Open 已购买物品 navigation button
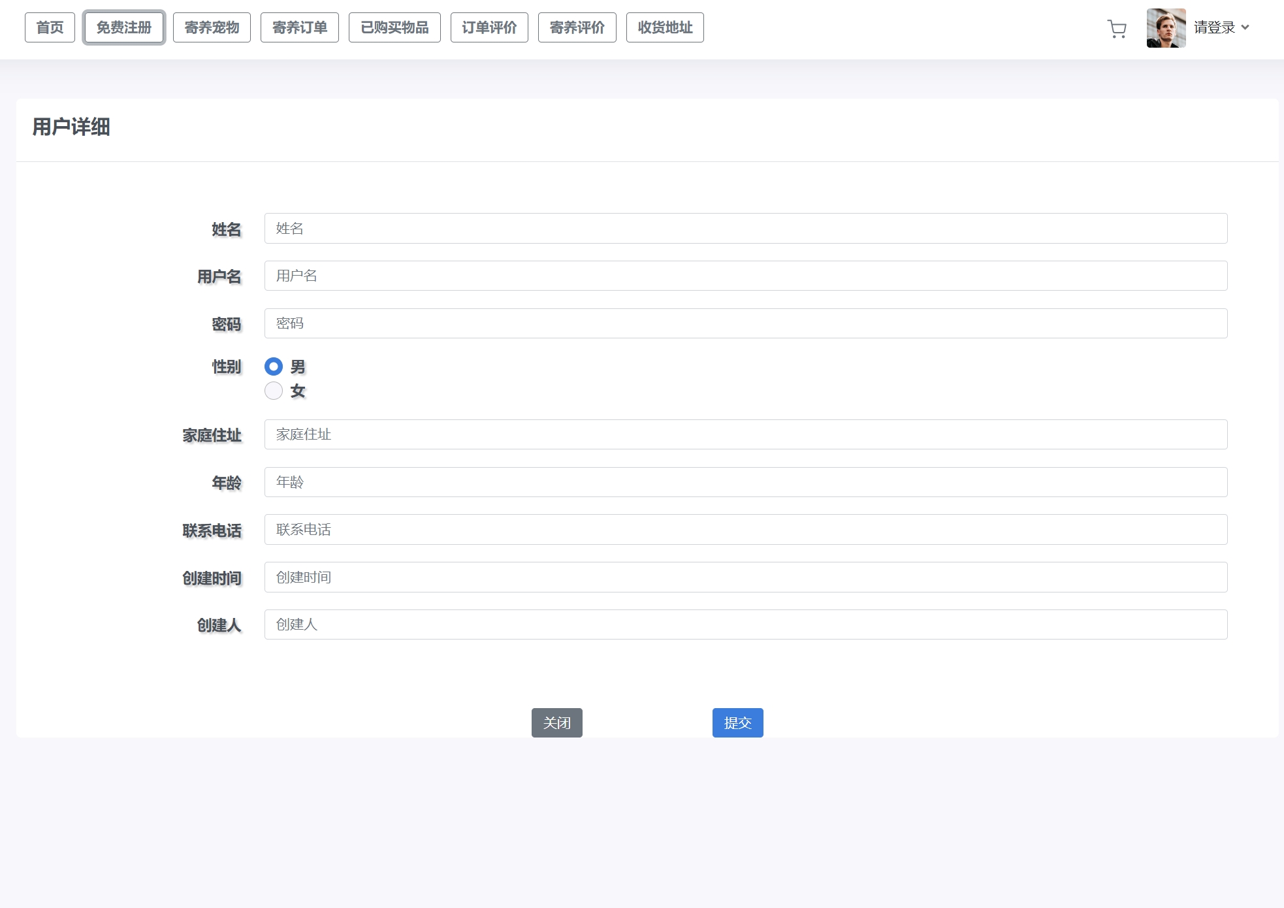 (x=394, y=27)
